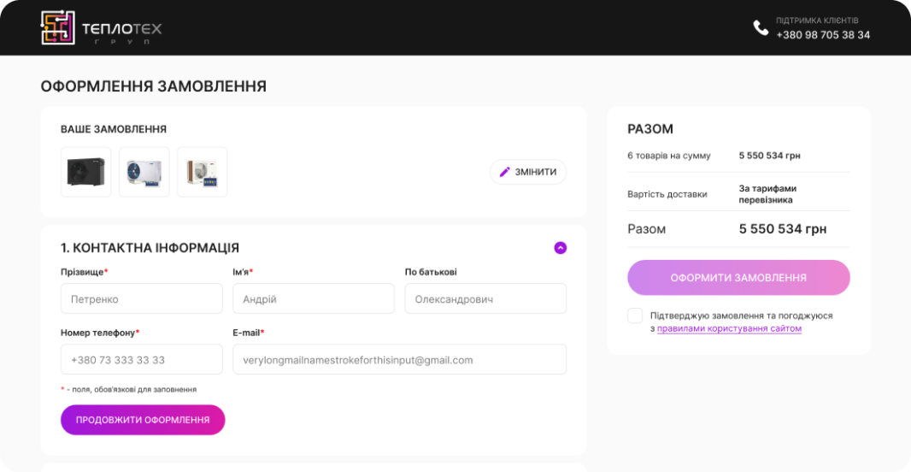Call support number +380 98 705 38 34
Viewport: 911px width, 472px height.
(823, 35)
